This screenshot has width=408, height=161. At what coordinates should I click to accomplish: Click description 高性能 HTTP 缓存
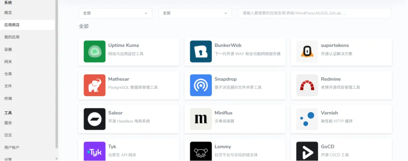coord(337,121)
